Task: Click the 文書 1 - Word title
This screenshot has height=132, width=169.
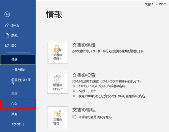Action: pos(155,4)
